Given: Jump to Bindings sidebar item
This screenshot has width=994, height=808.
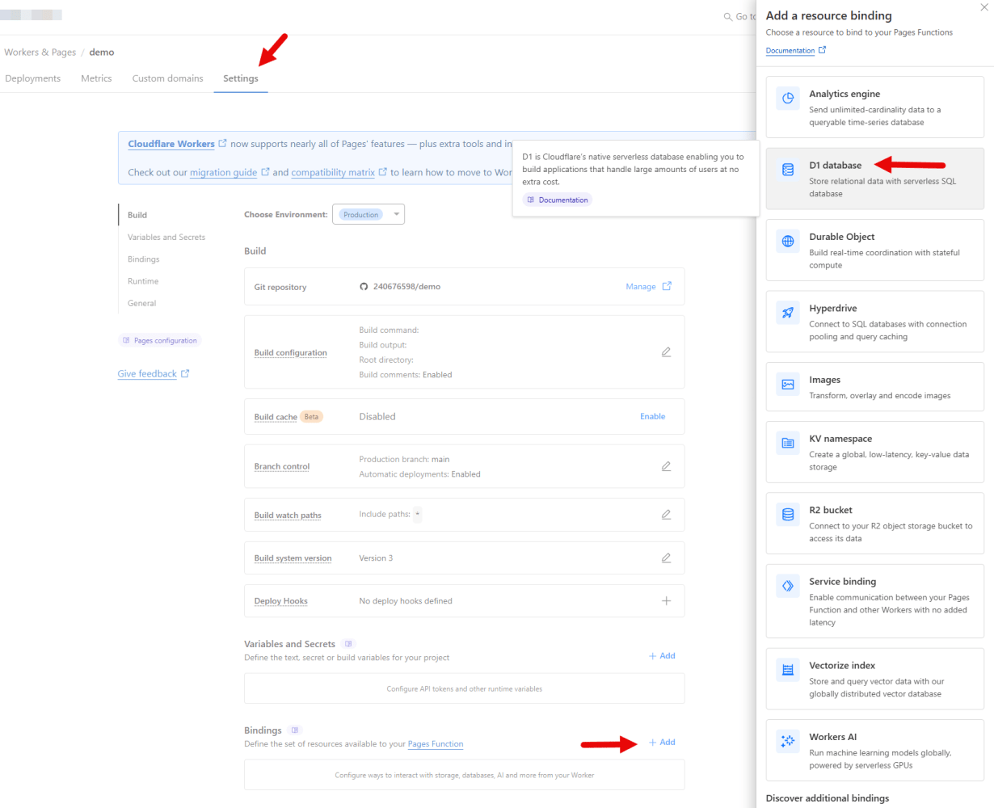Looking at the screenshot, I should pyautogui.click(x=143, y=259).
